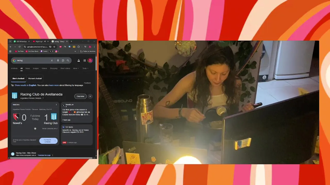Select the Images search tab

36,68
